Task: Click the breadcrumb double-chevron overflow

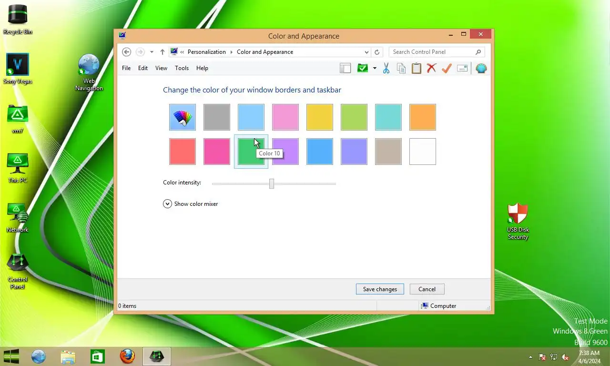Action: pos(182,52)
